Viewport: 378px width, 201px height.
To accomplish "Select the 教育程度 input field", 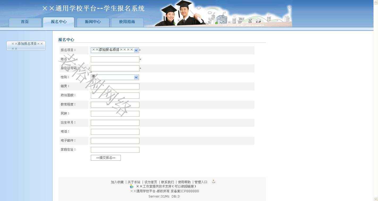I will [115, 105].
